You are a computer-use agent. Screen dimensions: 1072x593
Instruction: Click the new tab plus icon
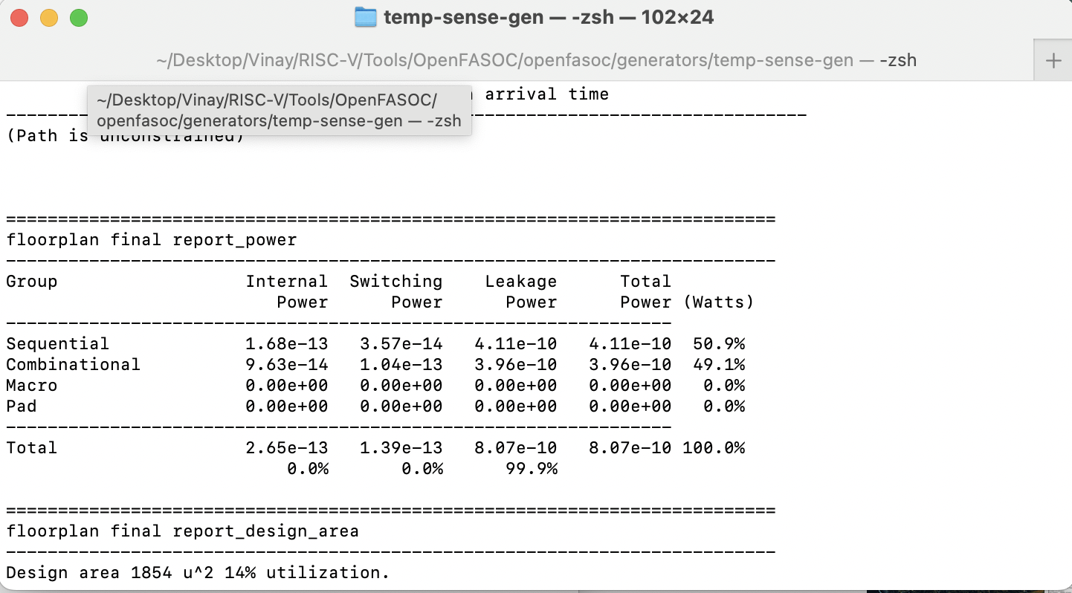coord(1053,60)
